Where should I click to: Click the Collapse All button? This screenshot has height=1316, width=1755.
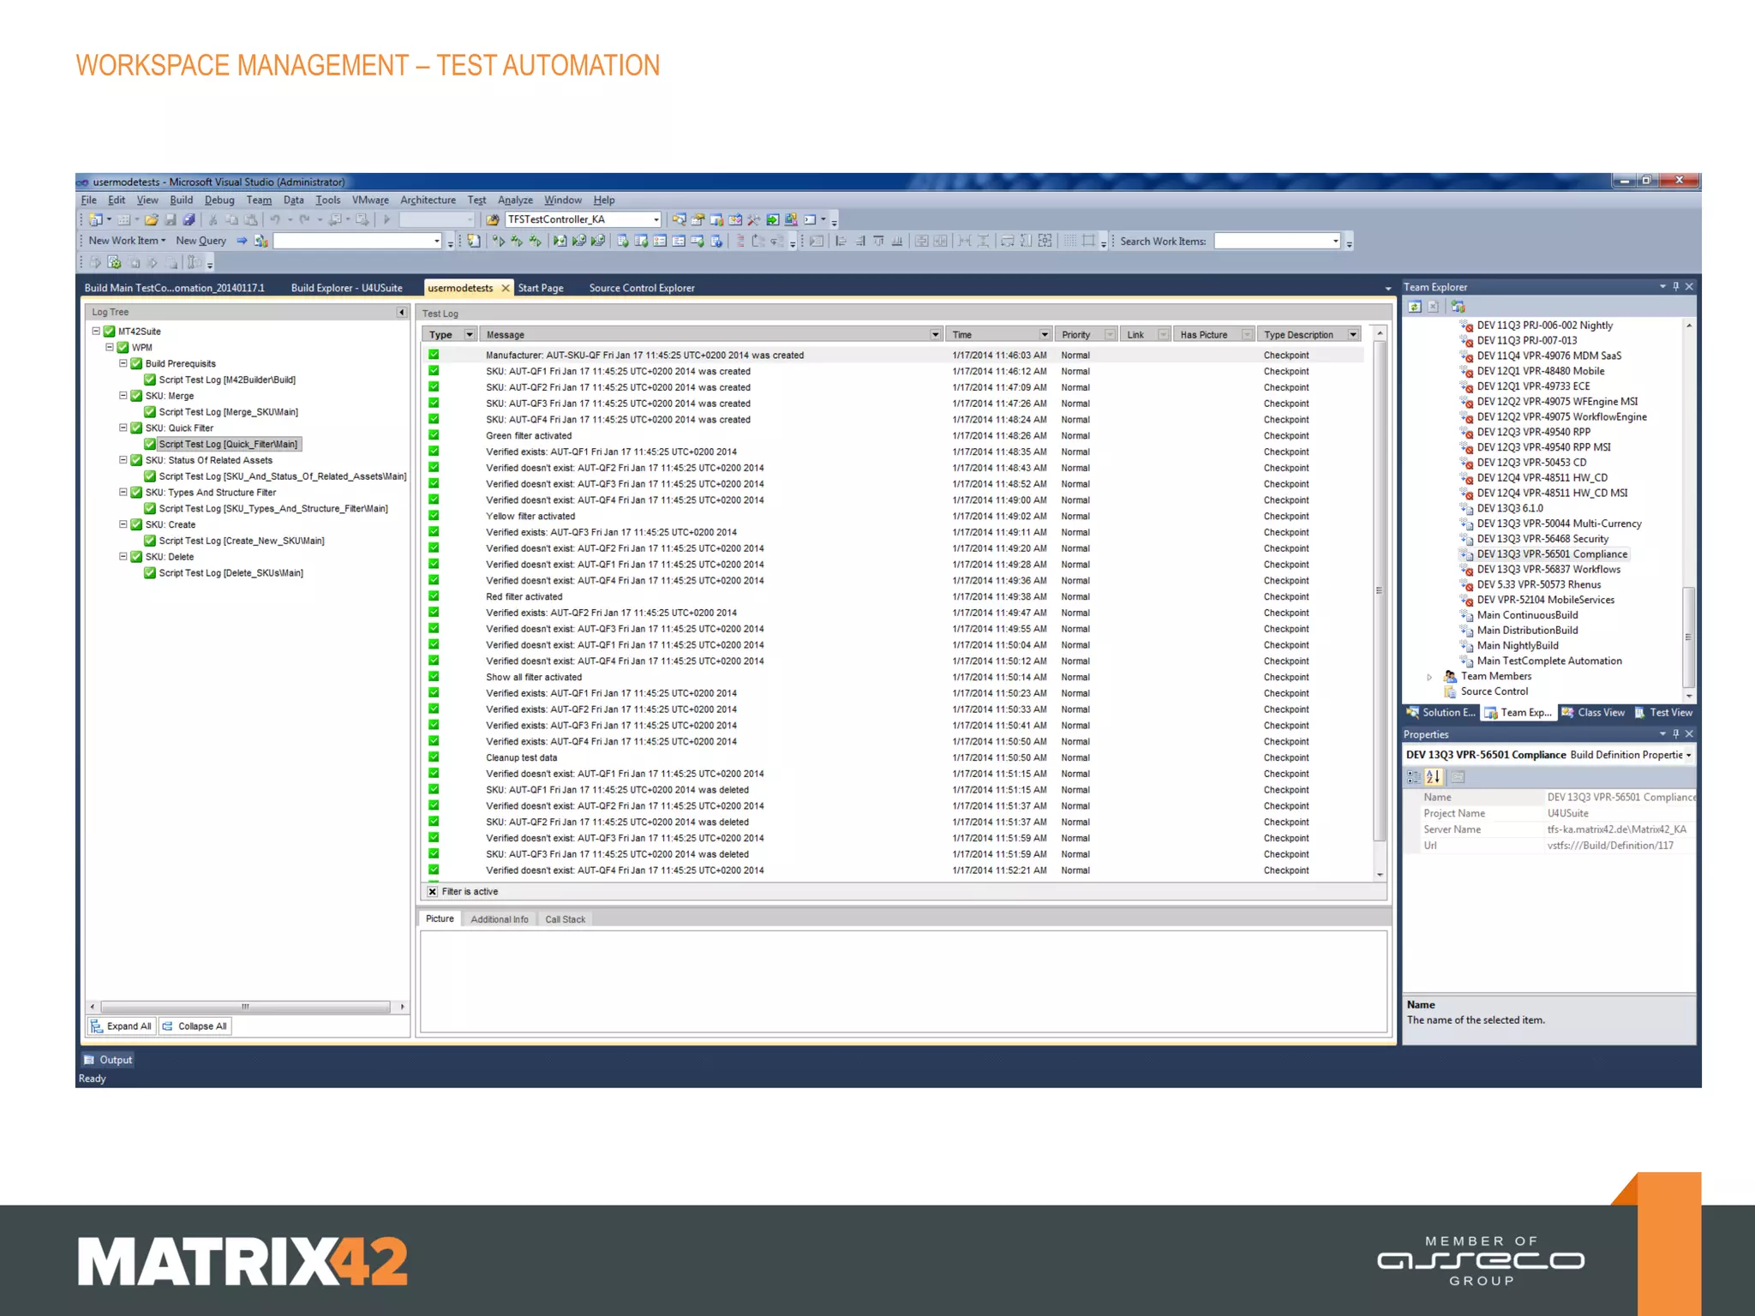[x=195, y=1026]
